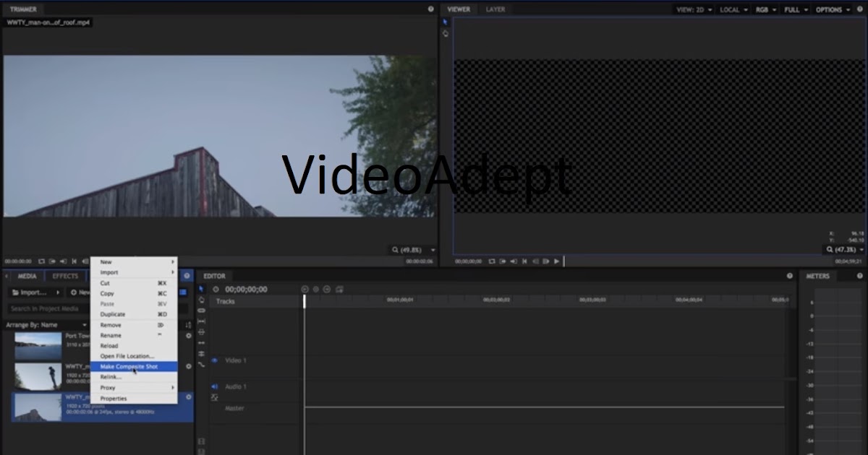868x455 pixels.
Task: Choose Make Composite Shot in the context menu
Action: 134,367
